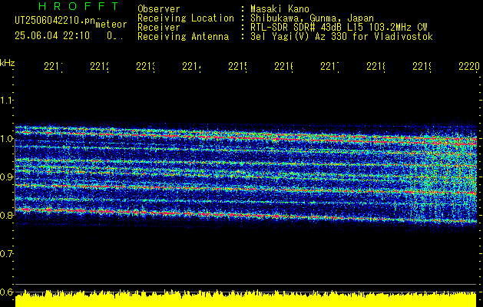
Task: Select the observer name Masaki Kano
Action: 280,9
